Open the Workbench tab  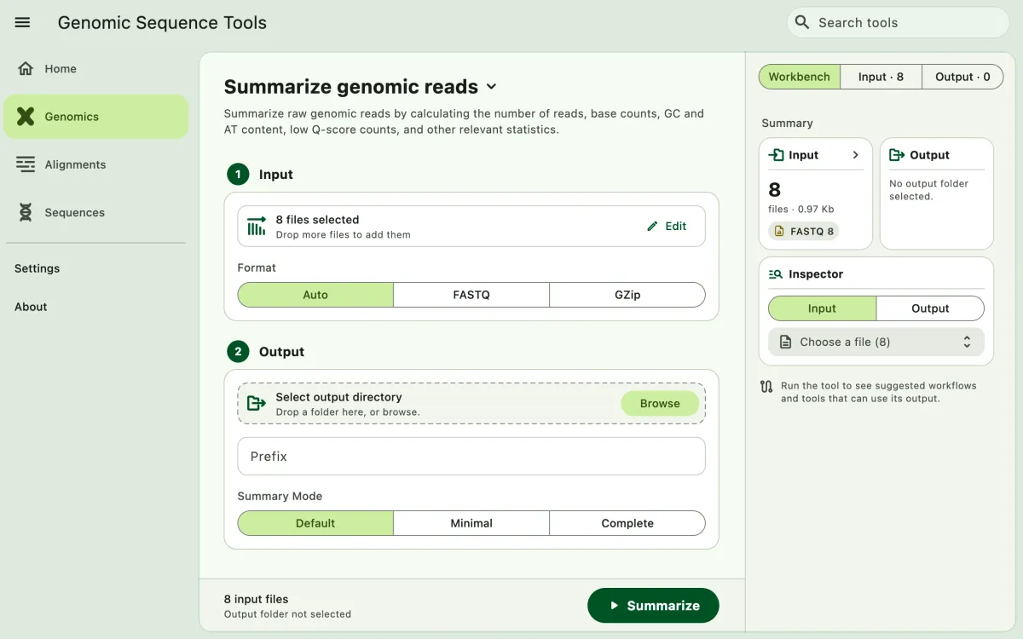799,77
